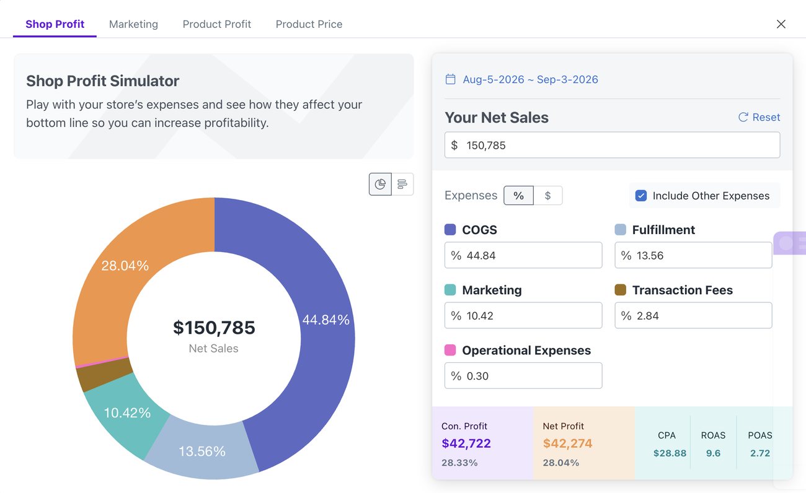The width and height of the screenshot is (806, 493).
Task: Open the Marketing tab
Action: tap(133, 24)
